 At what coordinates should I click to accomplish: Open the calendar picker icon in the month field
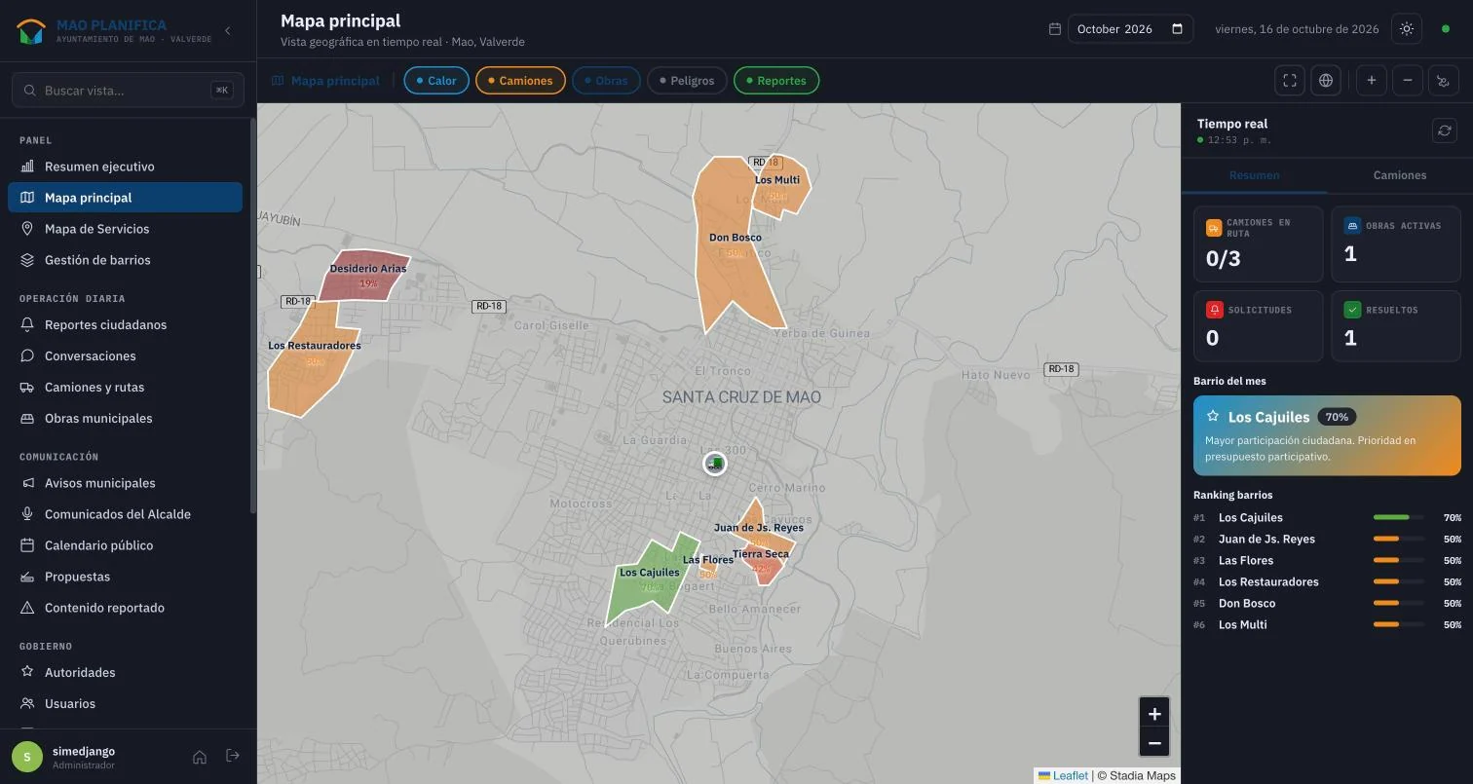1177,29
